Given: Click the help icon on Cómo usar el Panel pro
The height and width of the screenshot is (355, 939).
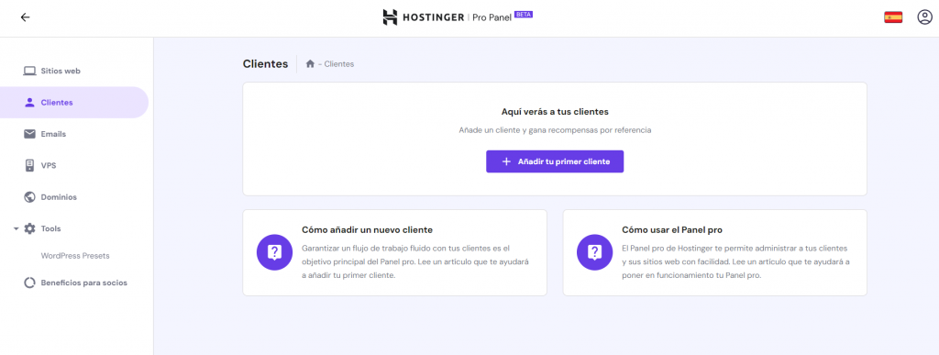Looking at the screenshot, I should pos(594,252).
